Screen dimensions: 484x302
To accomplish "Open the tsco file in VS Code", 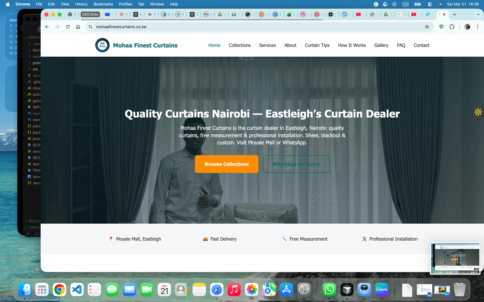I will tap(34, 177).
